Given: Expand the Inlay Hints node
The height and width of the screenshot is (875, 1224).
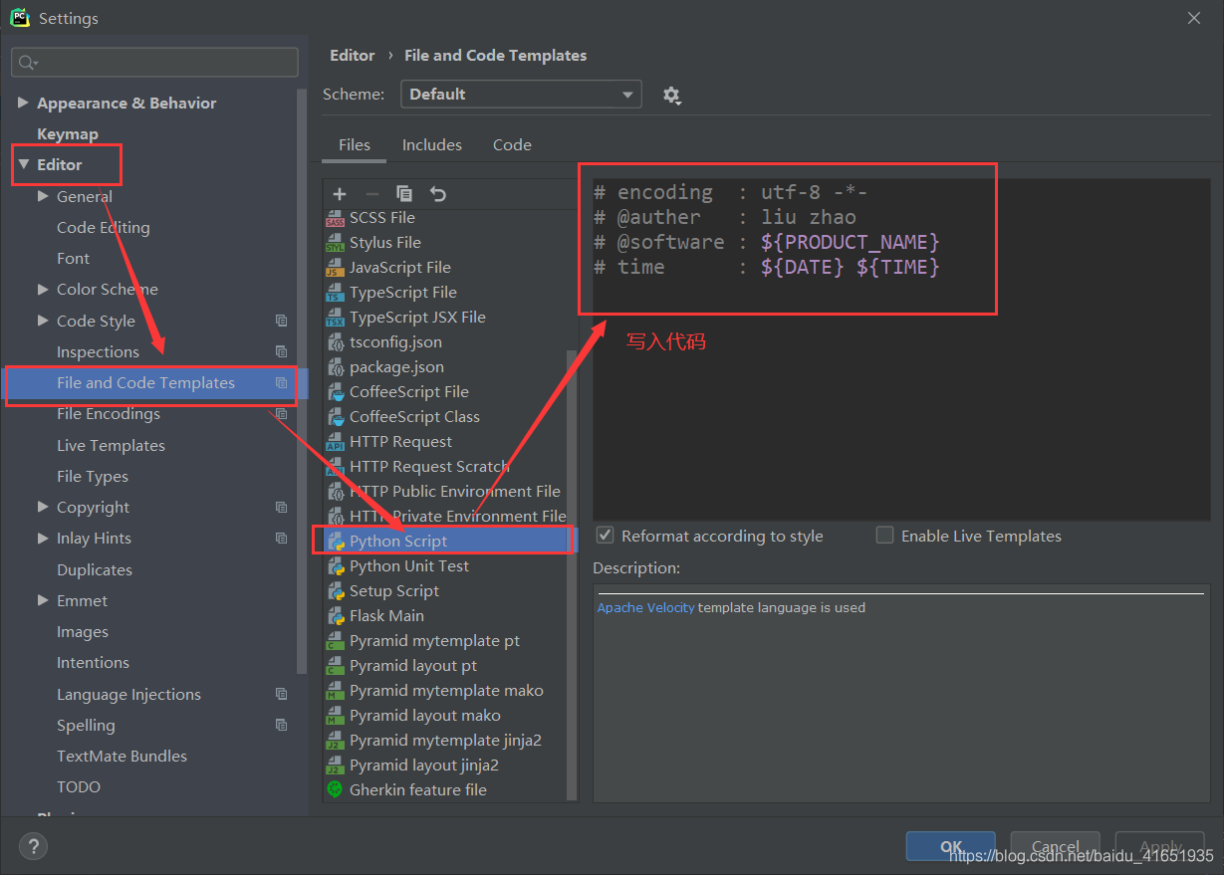Looking at the screenshot, I should [43, 538].
